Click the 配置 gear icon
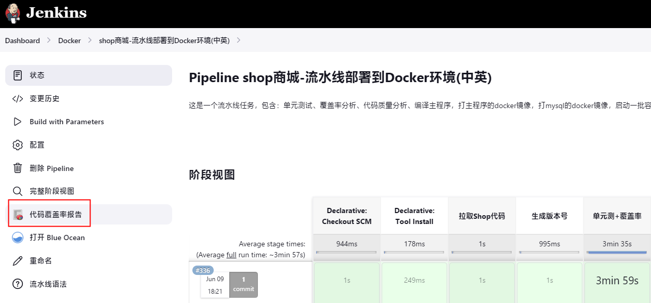Viewport: 651px width, 303px height. click(18, 145)
